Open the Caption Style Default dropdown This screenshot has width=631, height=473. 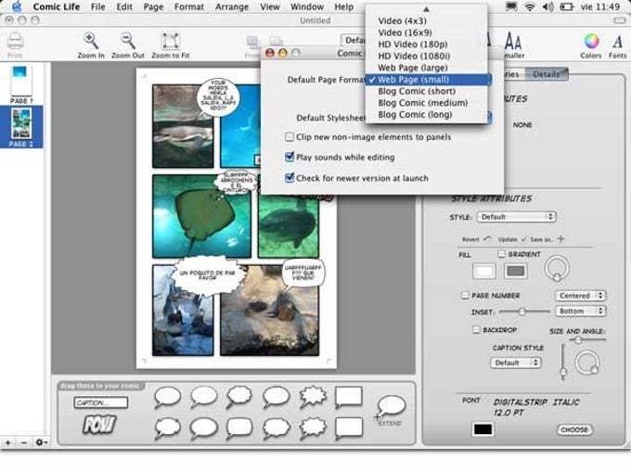[x=516, y=363]
